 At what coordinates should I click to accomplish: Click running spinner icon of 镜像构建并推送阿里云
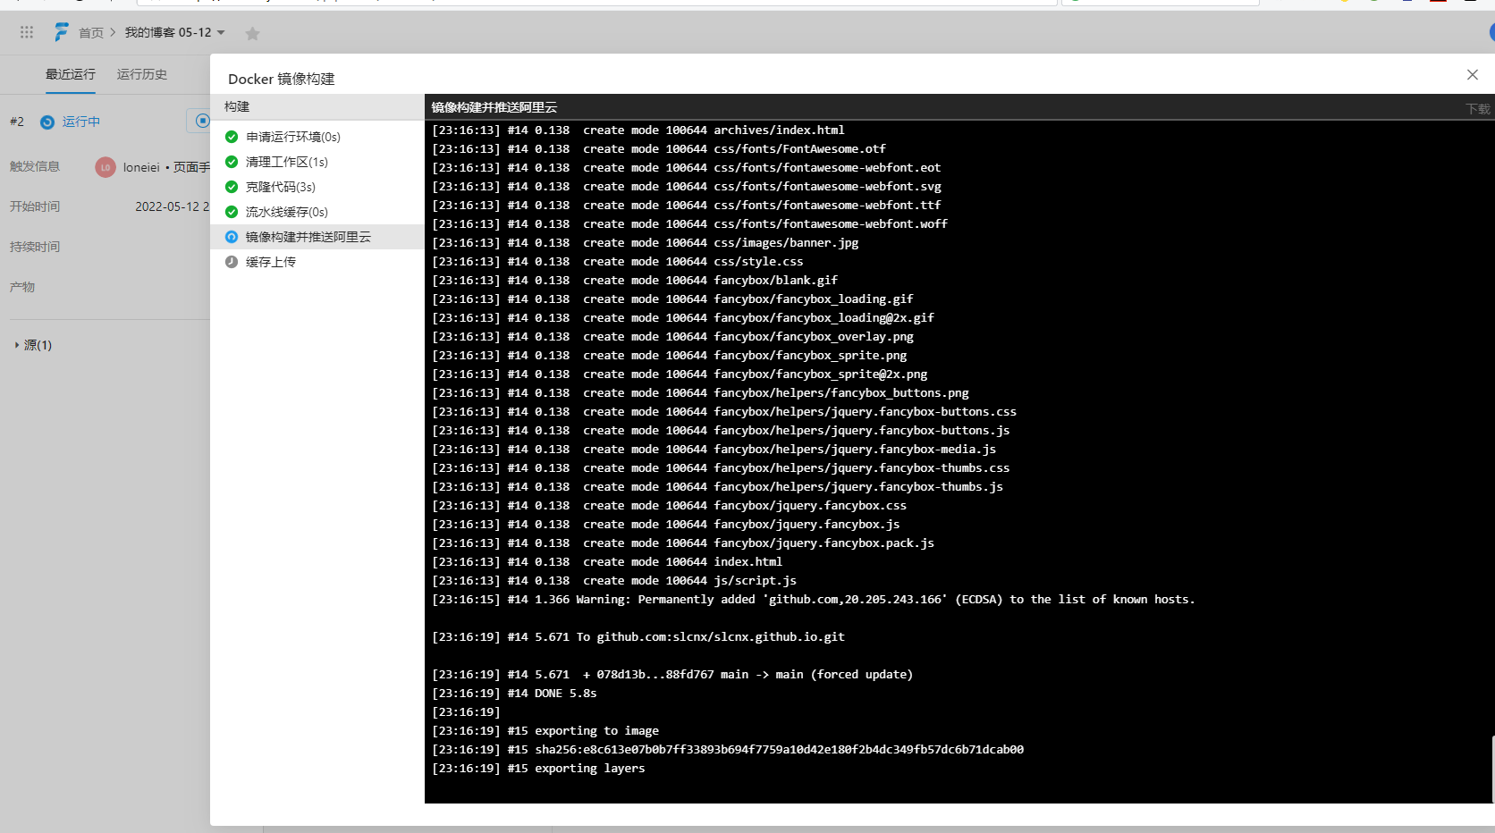click(x=232, y=237)
